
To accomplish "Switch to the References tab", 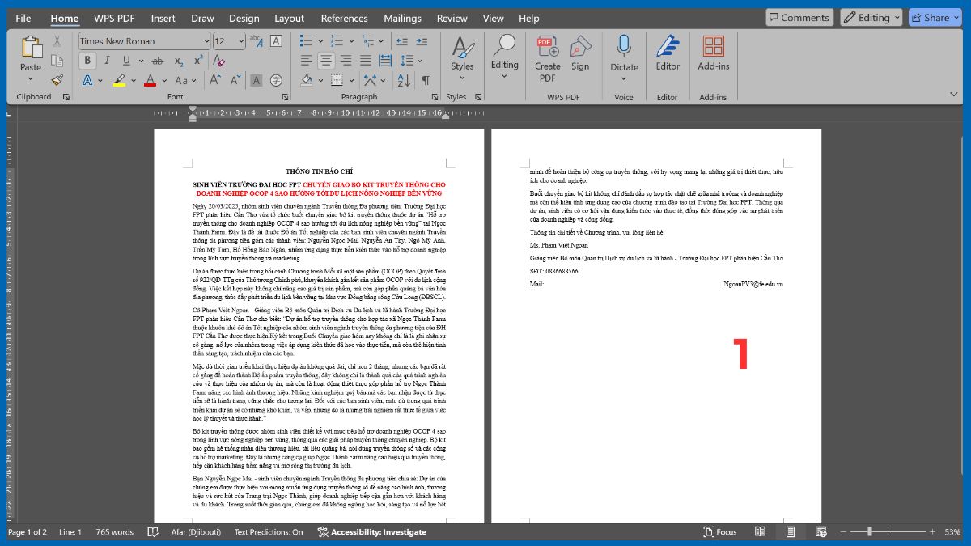I will click(344, 18).
